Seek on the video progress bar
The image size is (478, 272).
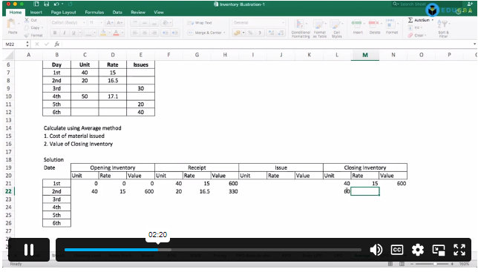coord(213,250)
